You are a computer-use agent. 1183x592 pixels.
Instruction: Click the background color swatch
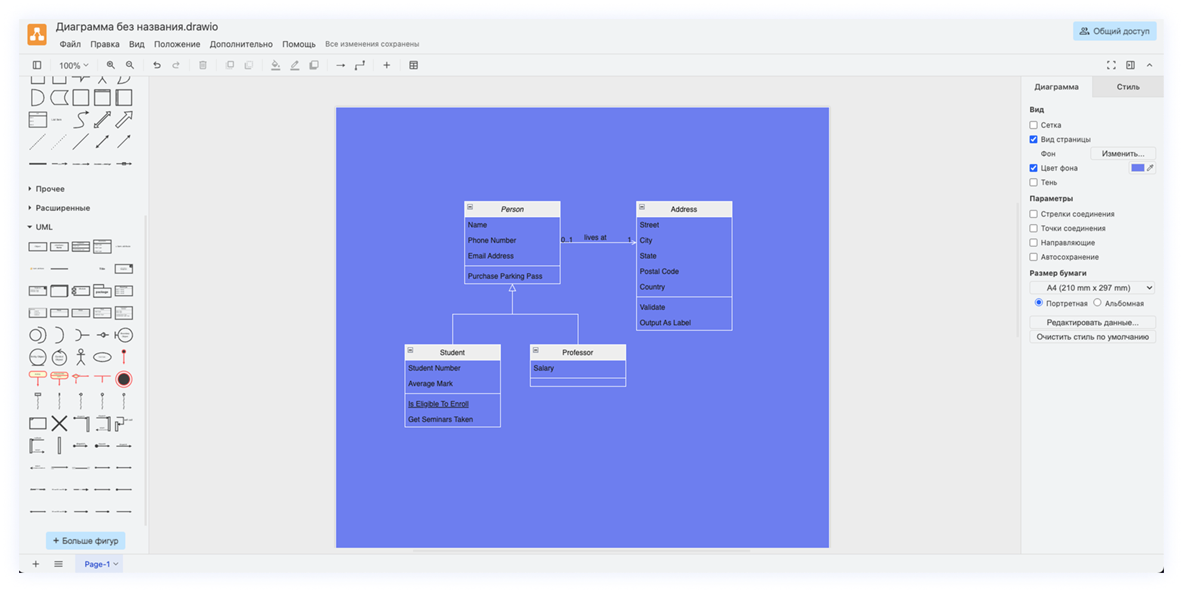(x=1137, y=168)
